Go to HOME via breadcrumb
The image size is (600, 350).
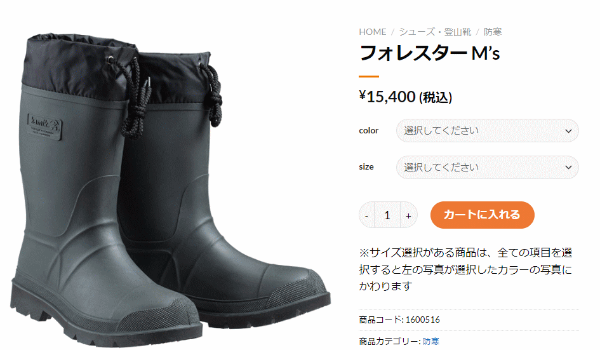[372, 32]
